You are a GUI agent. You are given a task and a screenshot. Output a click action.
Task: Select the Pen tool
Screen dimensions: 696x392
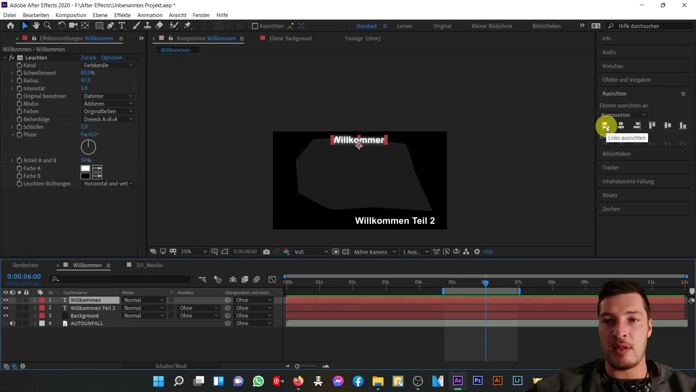[111, 26]
